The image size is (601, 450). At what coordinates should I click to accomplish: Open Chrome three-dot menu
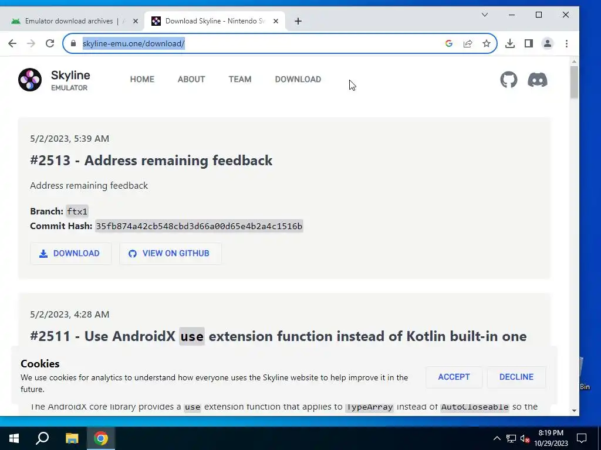[566, 43]
